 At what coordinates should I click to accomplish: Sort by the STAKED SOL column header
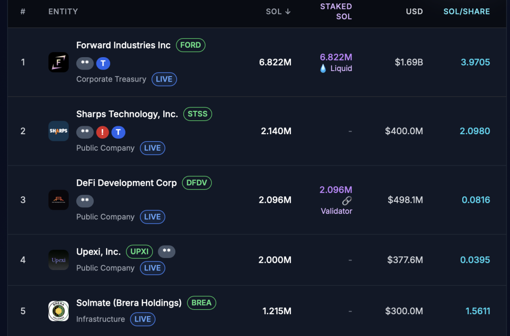[x=336, y=12]
